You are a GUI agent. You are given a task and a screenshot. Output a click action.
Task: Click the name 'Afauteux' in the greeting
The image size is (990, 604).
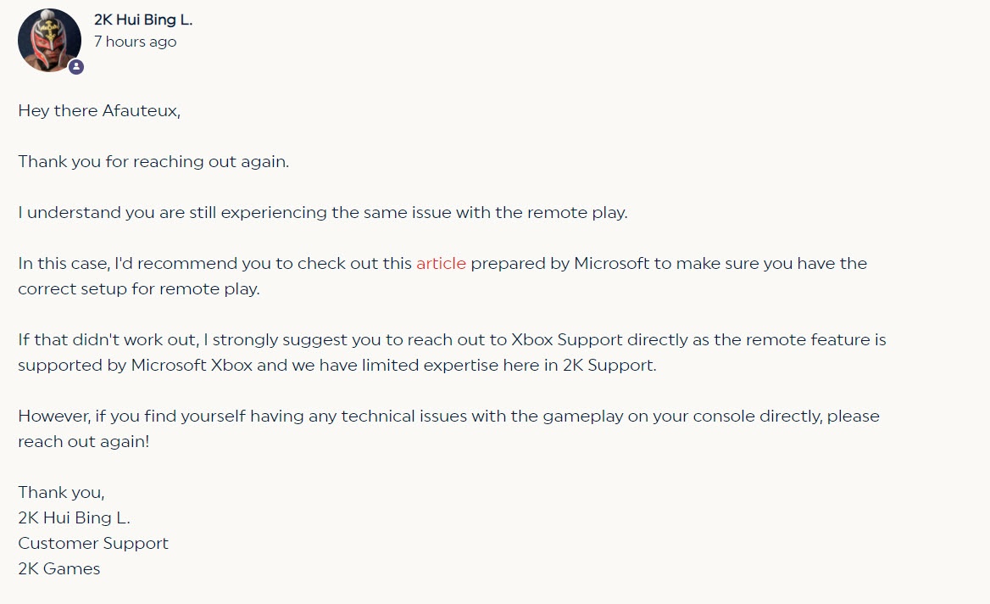pyautogui.click(x=141, y=110)
